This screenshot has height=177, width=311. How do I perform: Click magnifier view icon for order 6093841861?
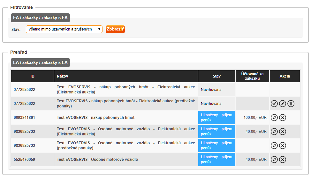[274, 118]
